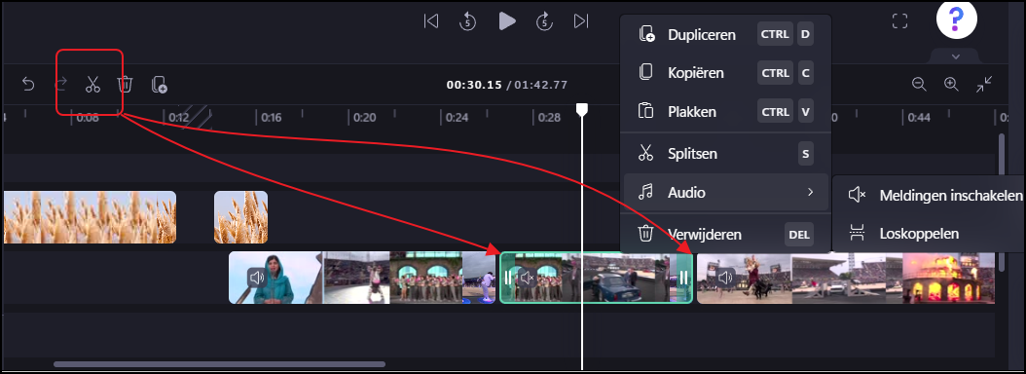Jump to end with skip-forward button

click(581, 21)
